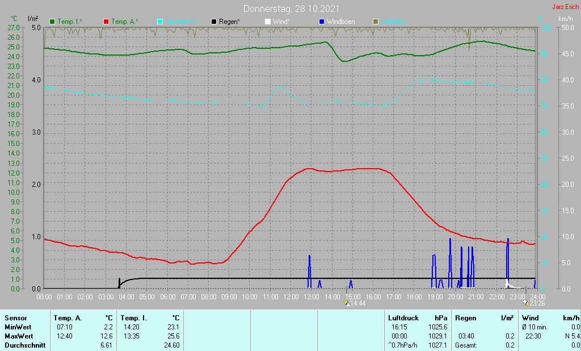Click the indoor average value 24.60
Screen dimensions: 581x351
point(172,345)
